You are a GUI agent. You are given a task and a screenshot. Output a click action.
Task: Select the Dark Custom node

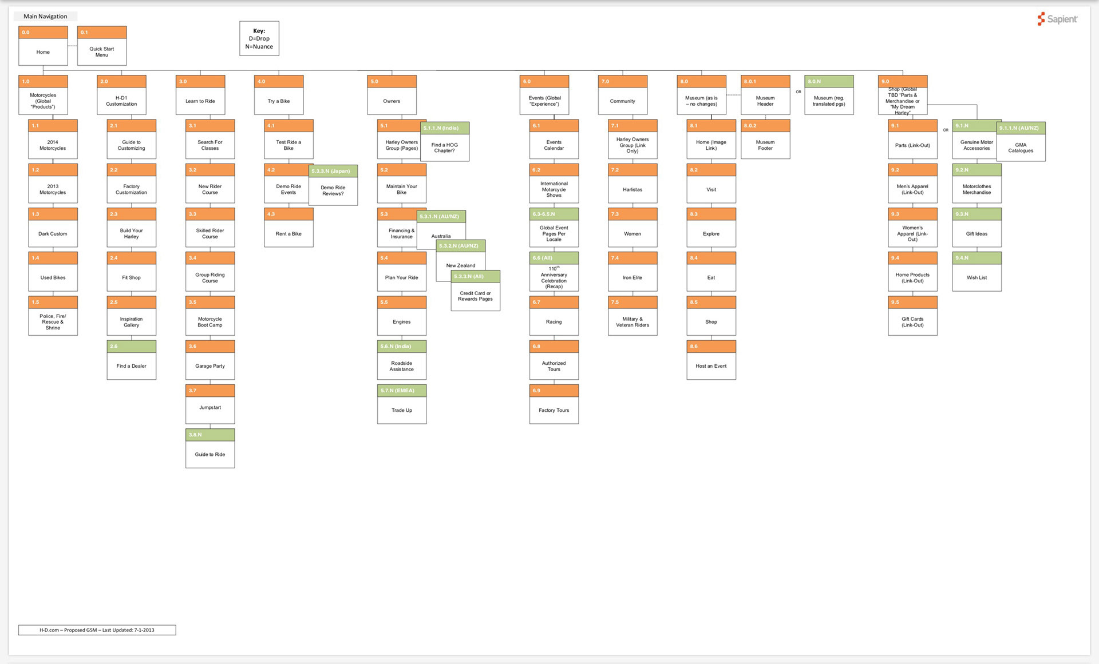[53, 228]
